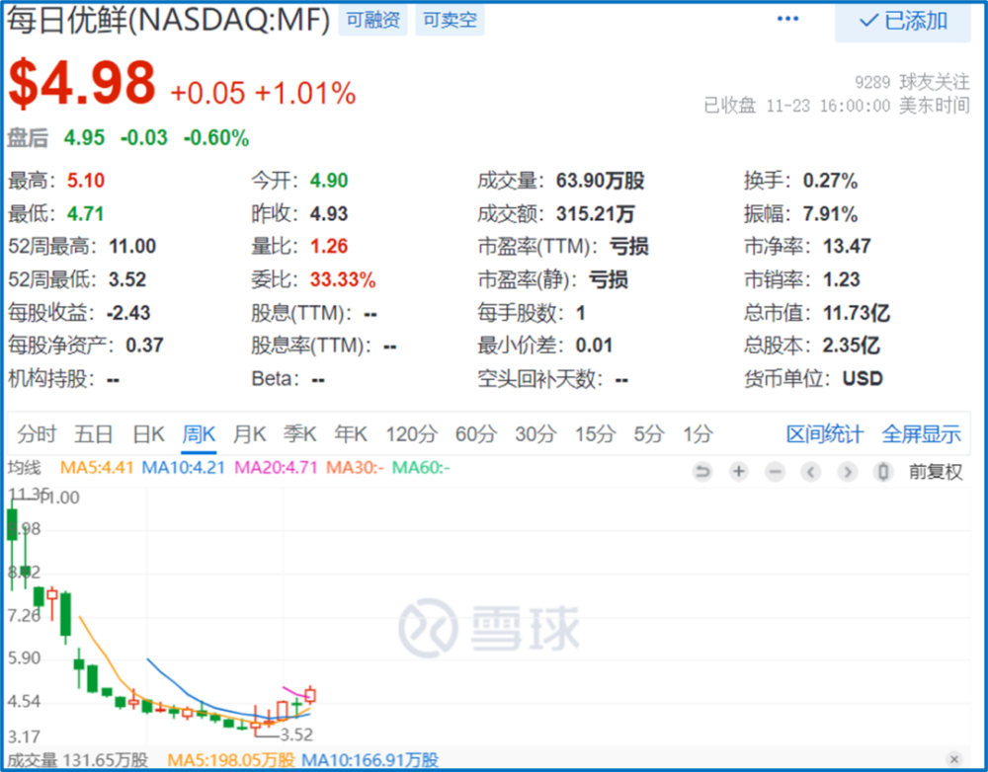Switch to the 60分 chart tab

476,433
